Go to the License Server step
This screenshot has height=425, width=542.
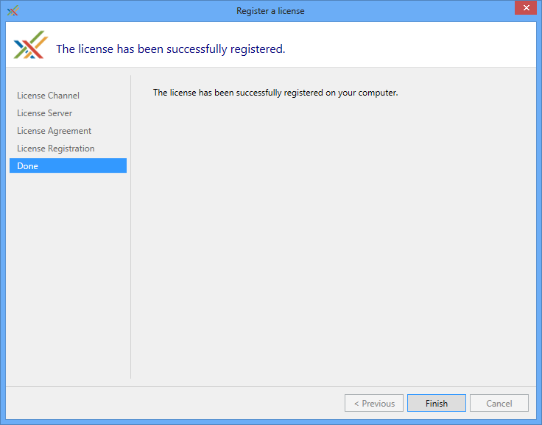tap(45, 113)
